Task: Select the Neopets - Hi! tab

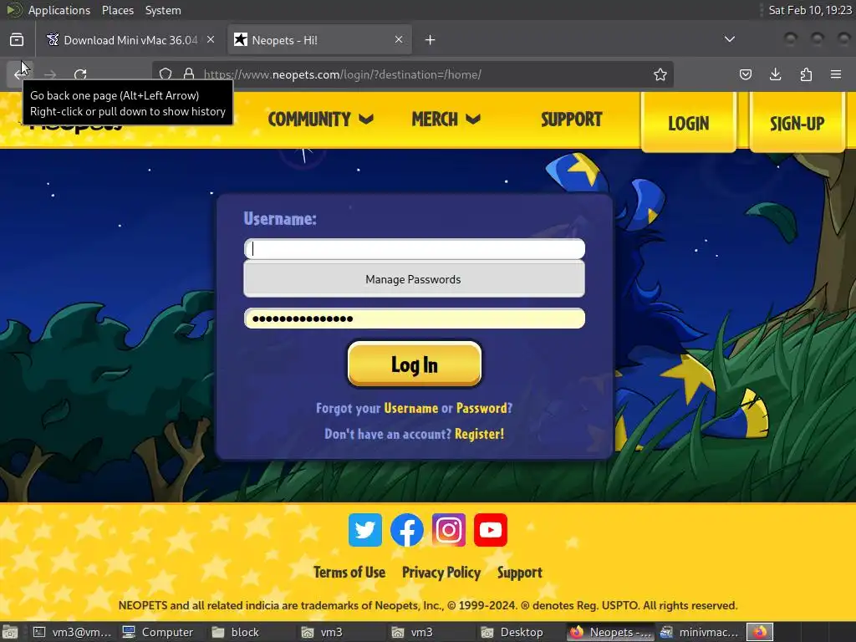Action: coord(319,40)
